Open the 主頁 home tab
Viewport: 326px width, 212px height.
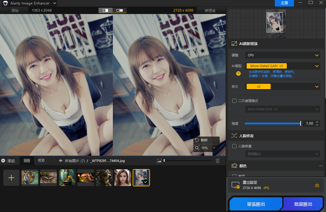284,3
